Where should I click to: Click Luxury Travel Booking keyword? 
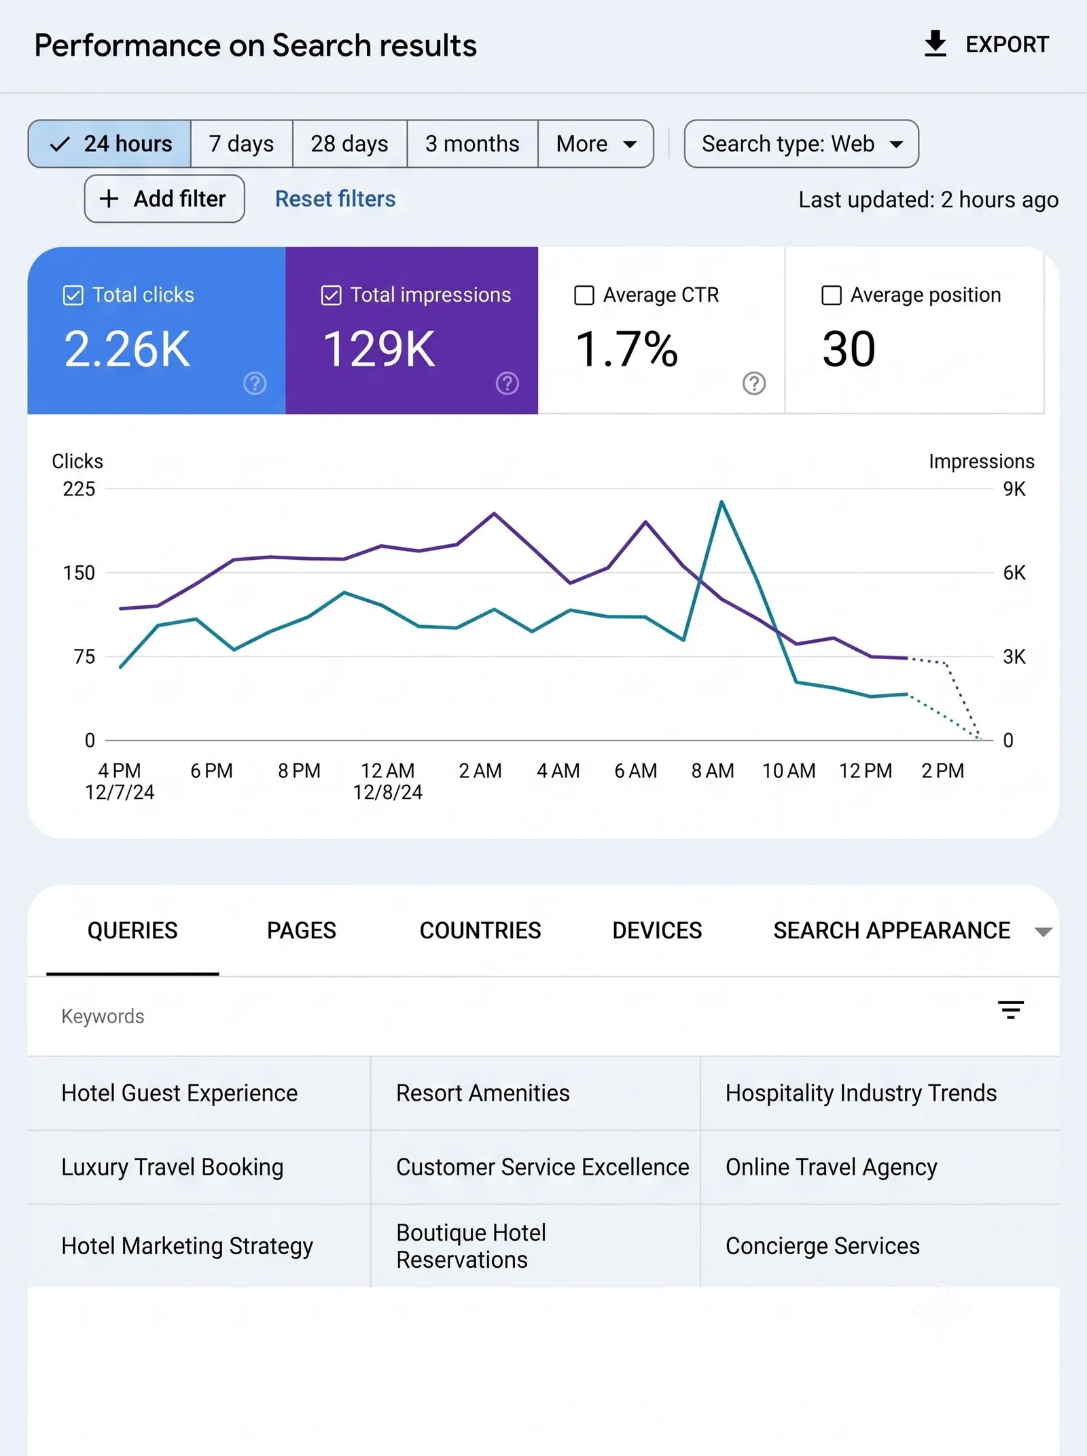172,1167
